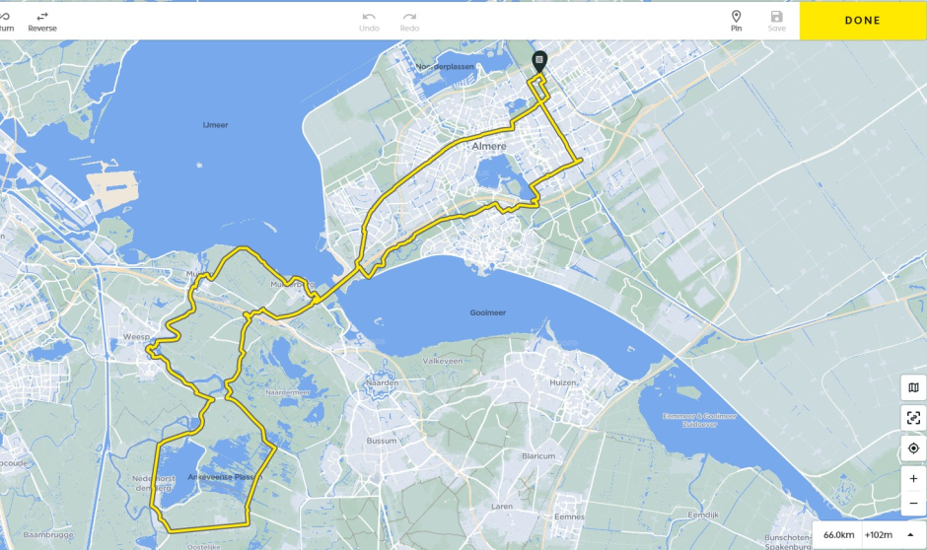Center map on my location
This screenshot has width=927, height=550.
point(913,448)
